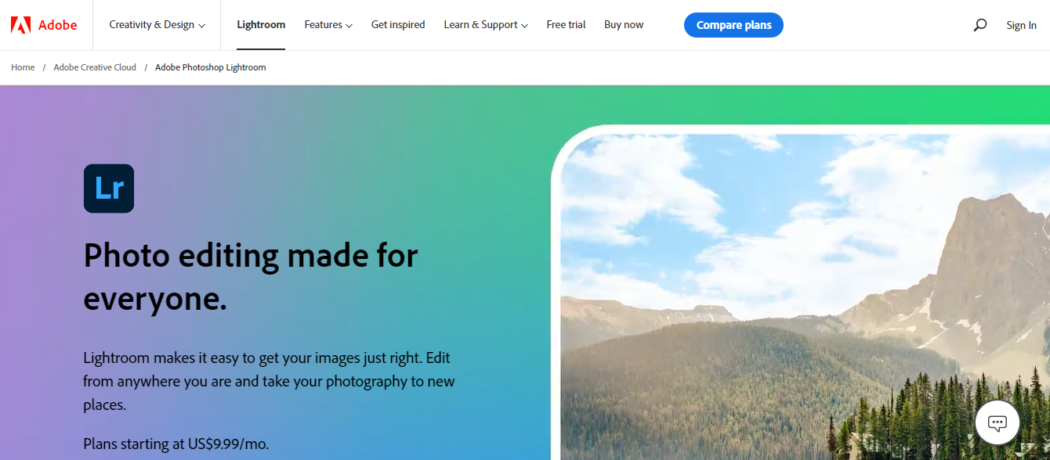Expand the Learn & Support menu
Image resolution: width=1050 pixels, height=460 pixels.
tap(486, 25)
